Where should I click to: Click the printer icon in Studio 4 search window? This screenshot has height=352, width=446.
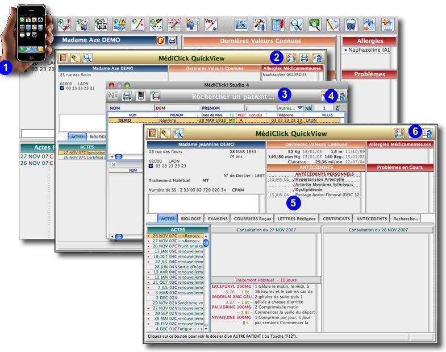pos(127,96)
